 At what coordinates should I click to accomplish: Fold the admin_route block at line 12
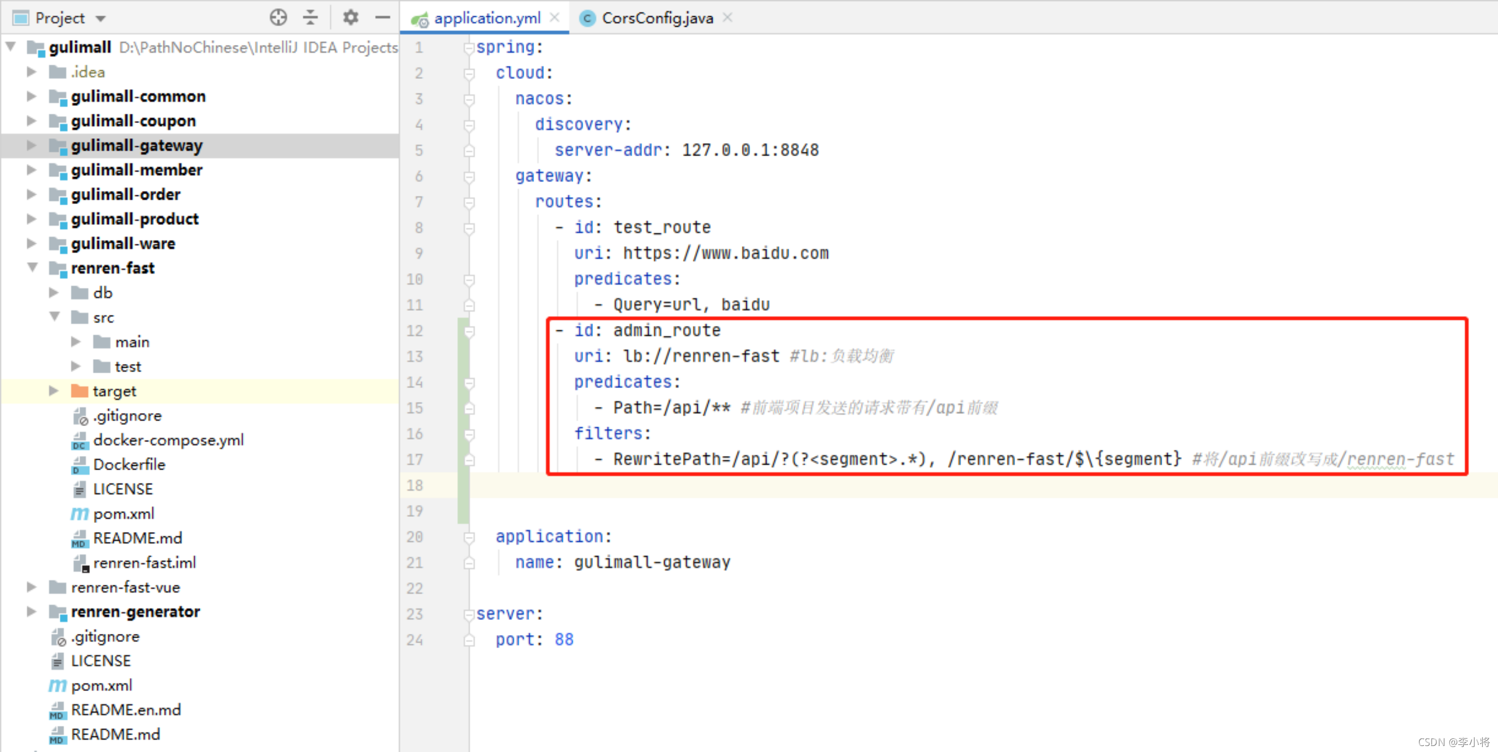coord(469,331)
